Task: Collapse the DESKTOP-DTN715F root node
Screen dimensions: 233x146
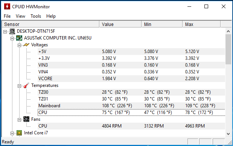Action: (5, 32)
